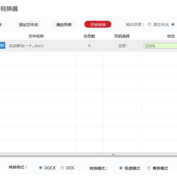This screenshot has height=177, width=177.
Task: Click the 100% progress bar
Action: [x=160, y=46]
